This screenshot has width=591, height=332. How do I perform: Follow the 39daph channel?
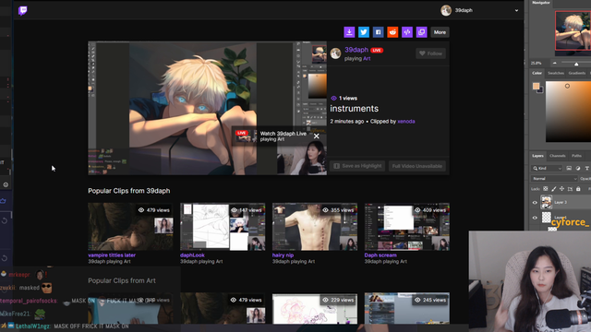tap(431, 53)
